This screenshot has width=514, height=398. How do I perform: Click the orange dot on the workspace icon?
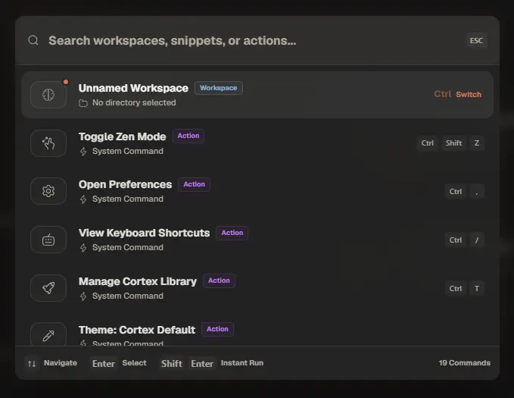point(66,82)
